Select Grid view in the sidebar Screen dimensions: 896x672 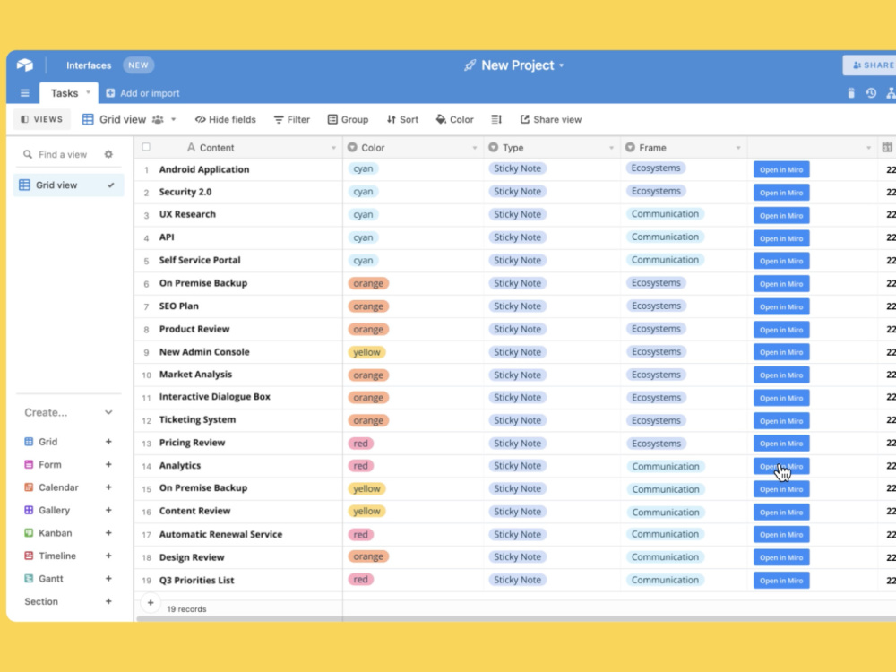[x=69, y=185]
